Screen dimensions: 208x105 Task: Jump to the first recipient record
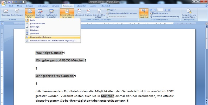coord(151,10)
